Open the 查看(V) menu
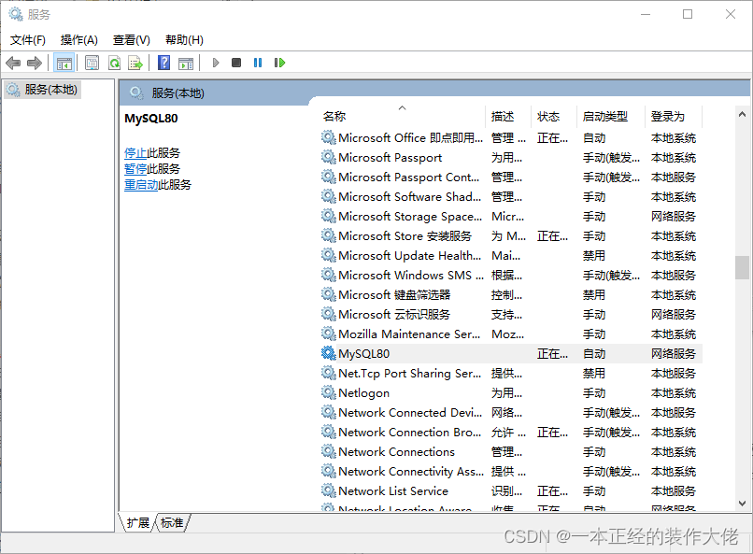Viewport: 753px width, 554px height. click(132, 40)
